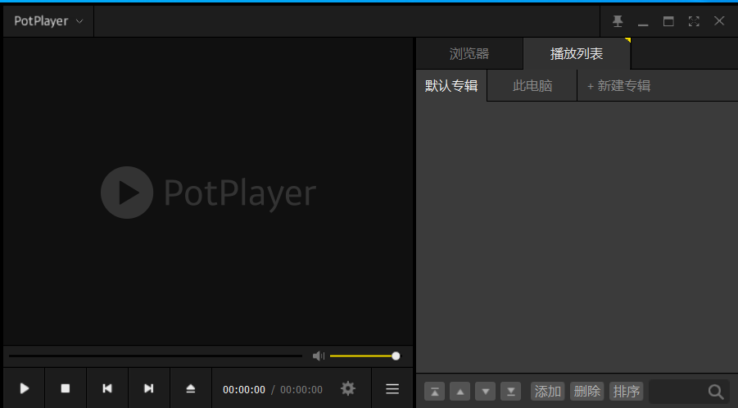This screenshot has height=408, width=738.
Task: Stop playback with the Stop button
Action: point(66,388)
